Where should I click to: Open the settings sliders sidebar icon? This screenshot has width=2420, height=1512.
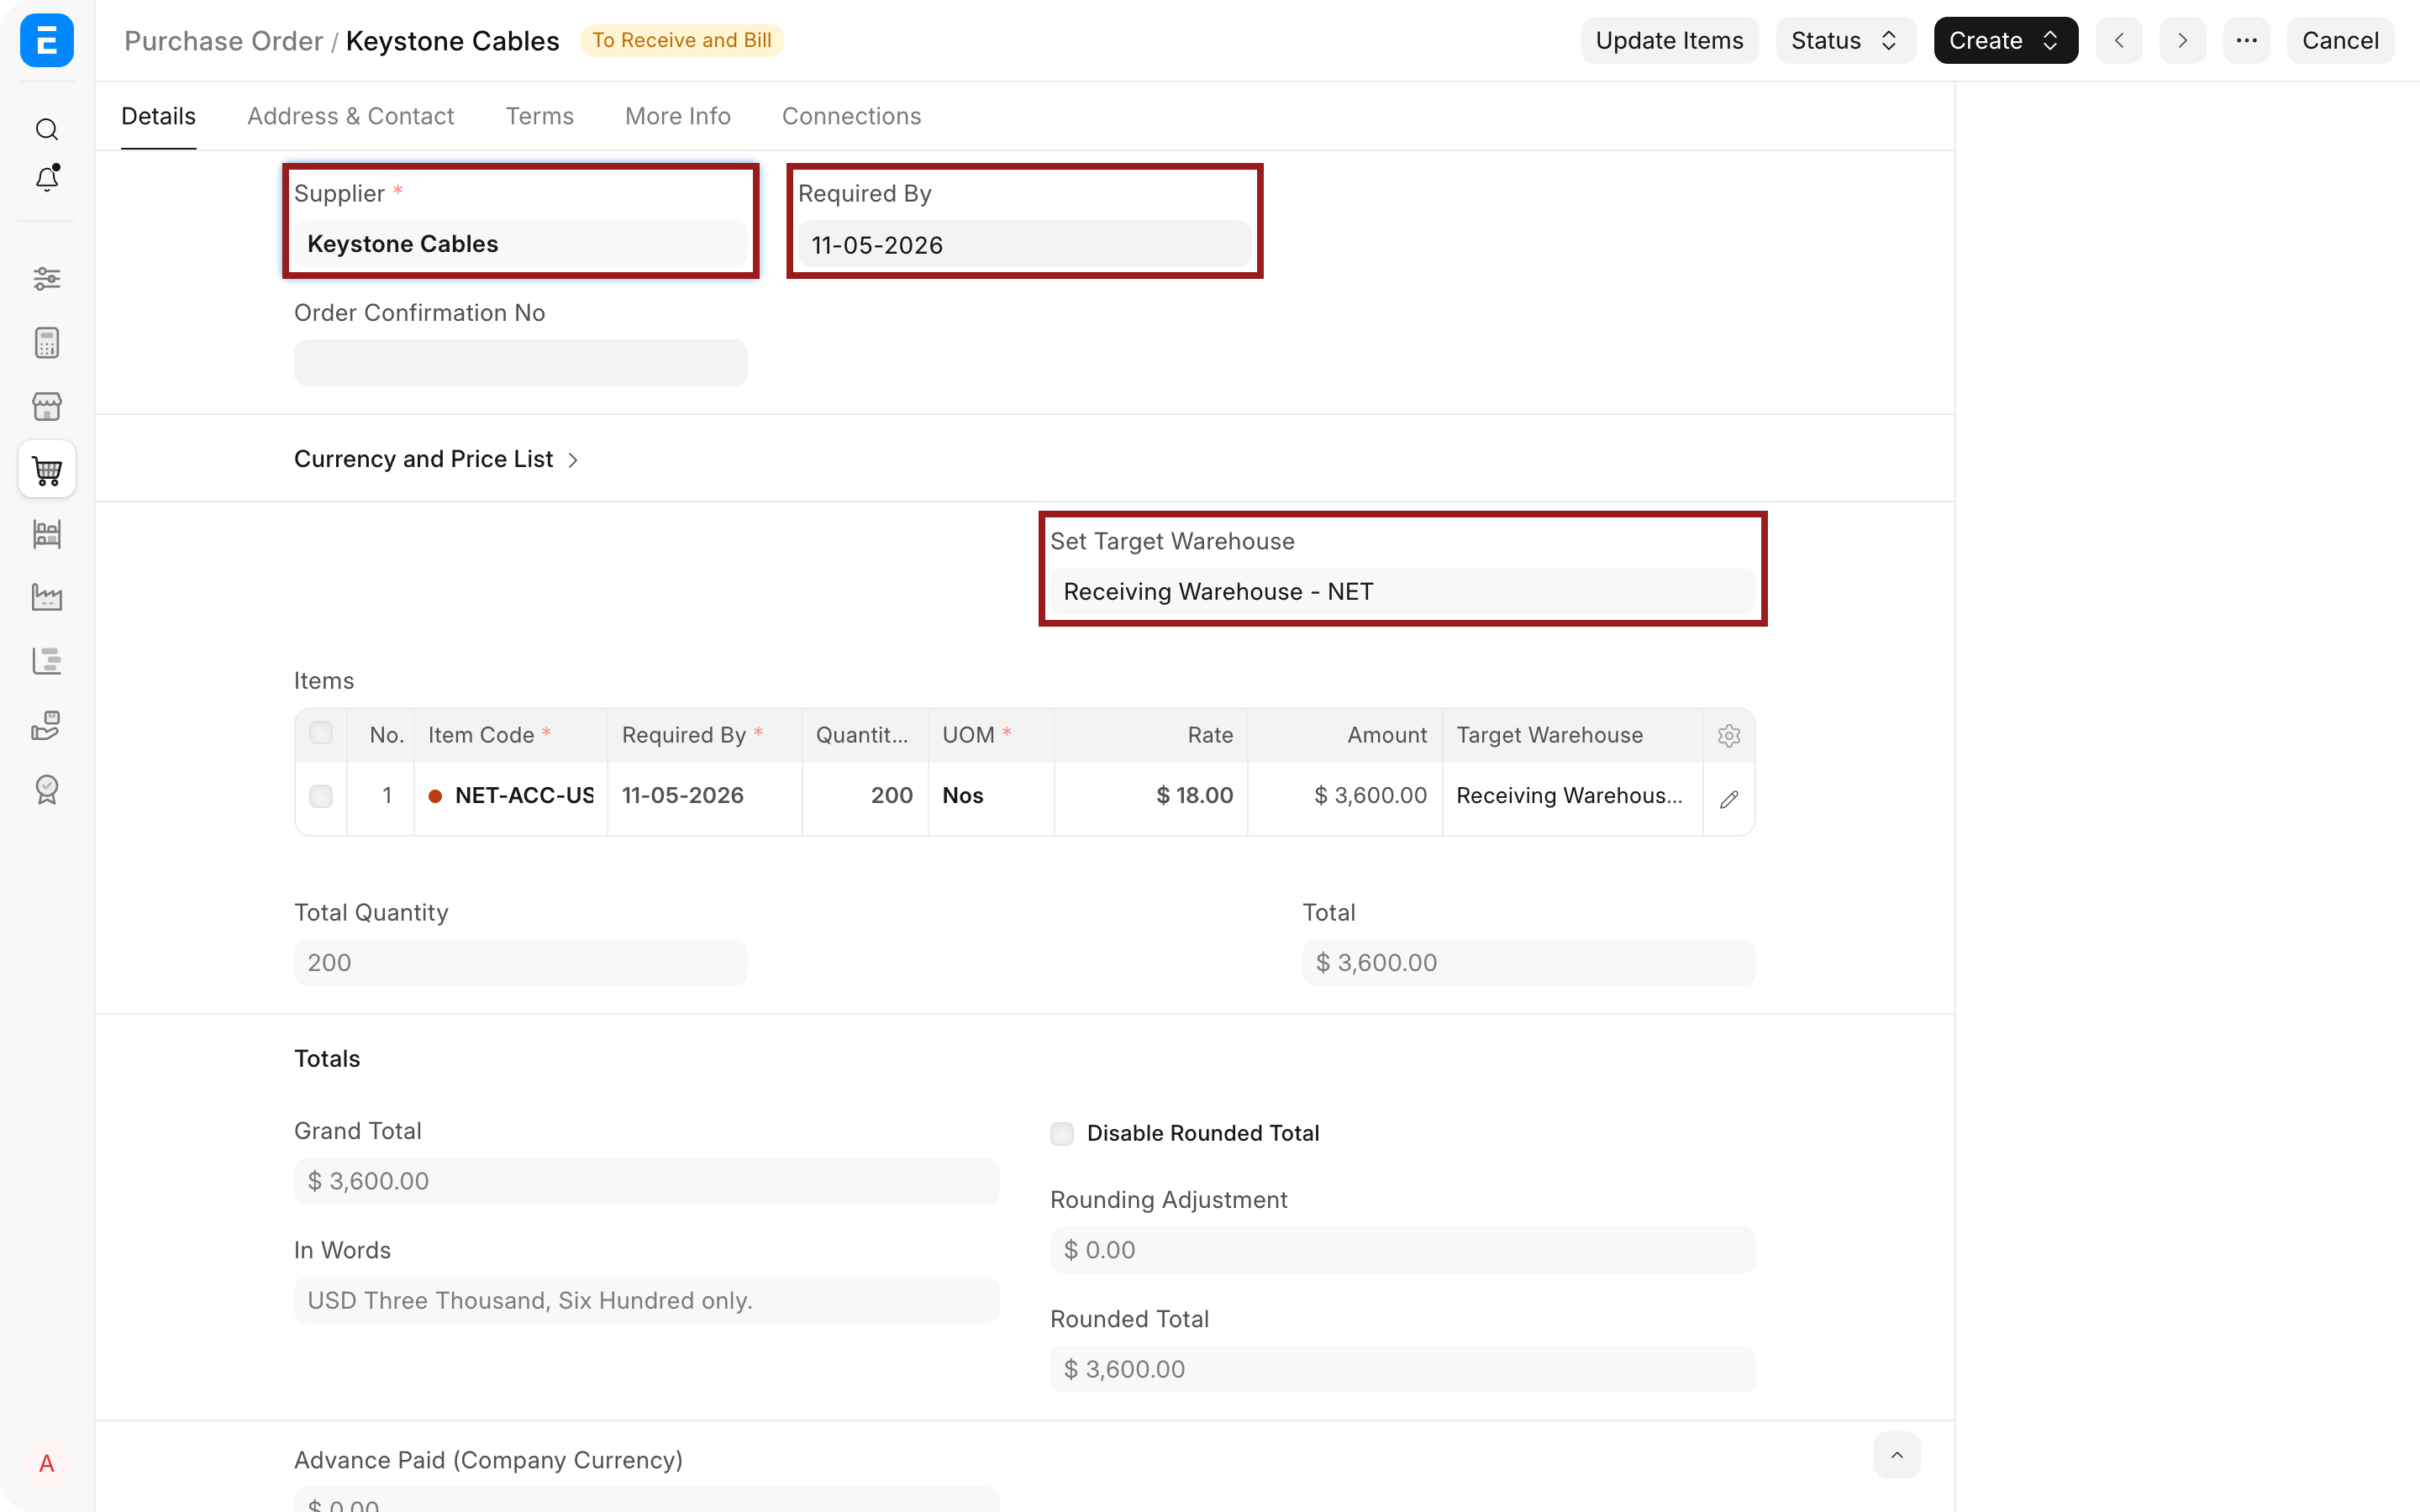tap(47, 278)
